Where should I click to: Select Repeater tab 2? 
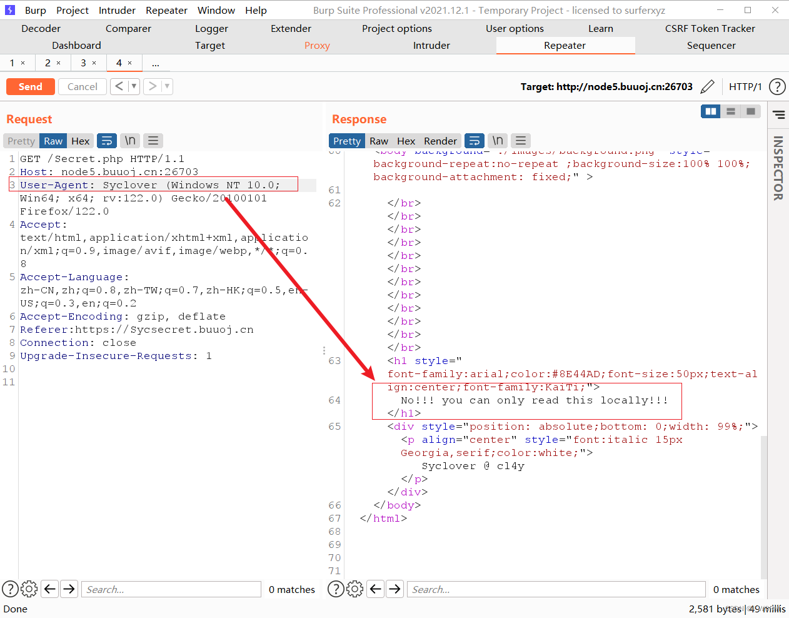coord(48,63)
